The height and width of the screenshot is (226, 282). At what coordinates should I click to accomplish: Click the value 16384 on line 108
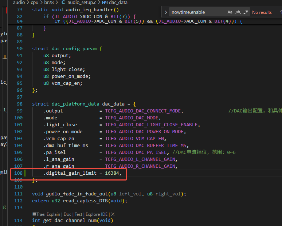coord(112,173)
